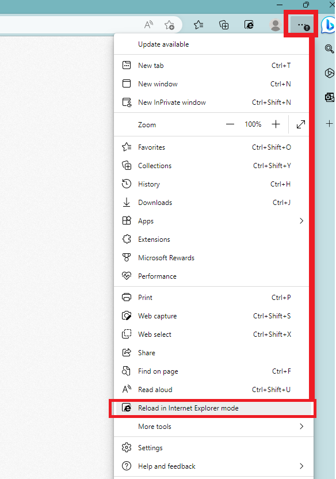Enter full screen via zoom expand arrow
The height and width of the screenshot is (479, 336).
click(x=300, y=124)
